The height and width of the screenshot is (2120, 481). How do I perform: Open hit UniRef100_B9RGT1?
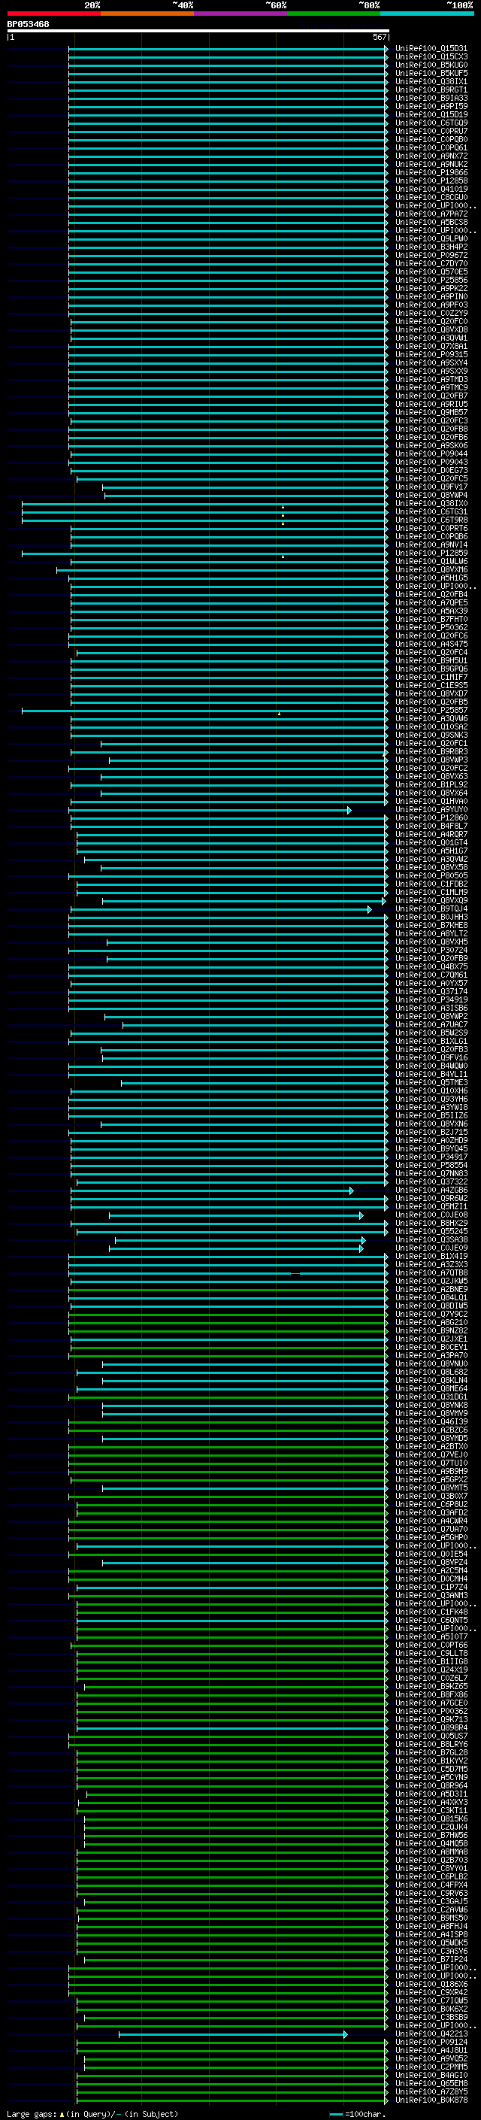[431, 89]
